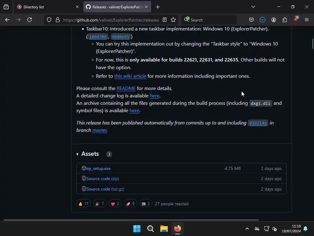This screenshot has height=236, width=314.
Task: Follow the 'this wiki article' link
Action: [x=130, y=76]
